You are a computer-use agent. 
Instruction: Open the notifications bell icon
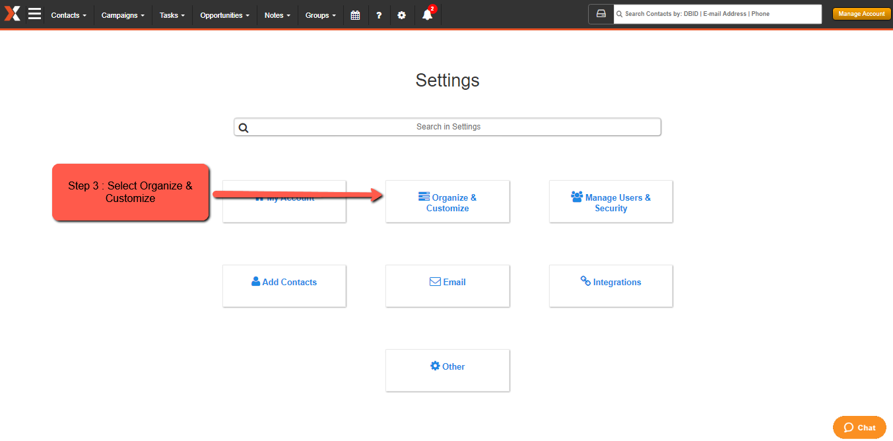[428, 15]
